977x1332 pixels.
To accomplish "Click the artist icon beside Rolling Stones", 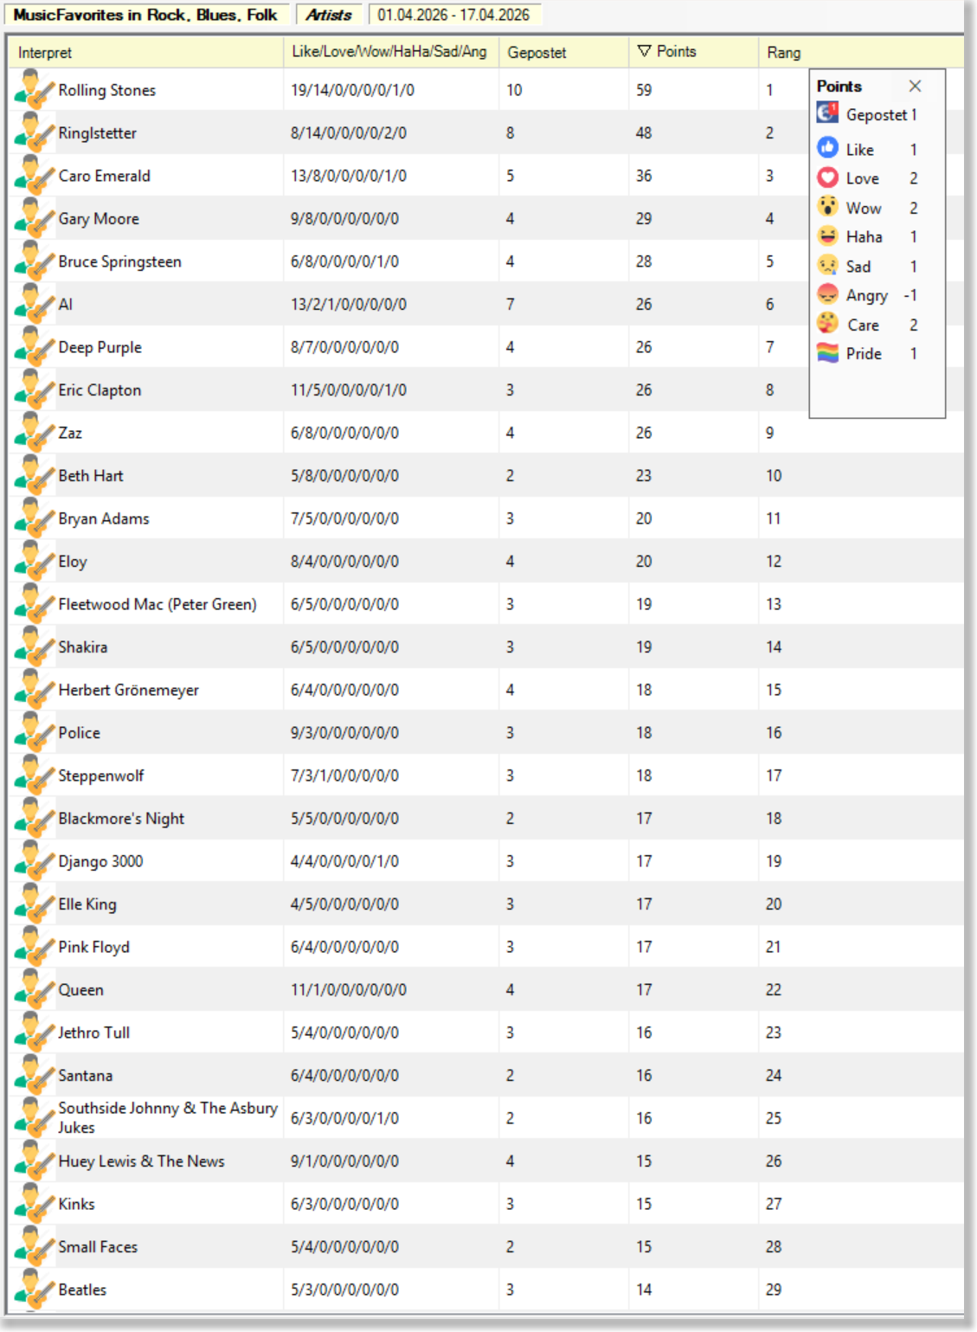I will (x=34, y=90).
